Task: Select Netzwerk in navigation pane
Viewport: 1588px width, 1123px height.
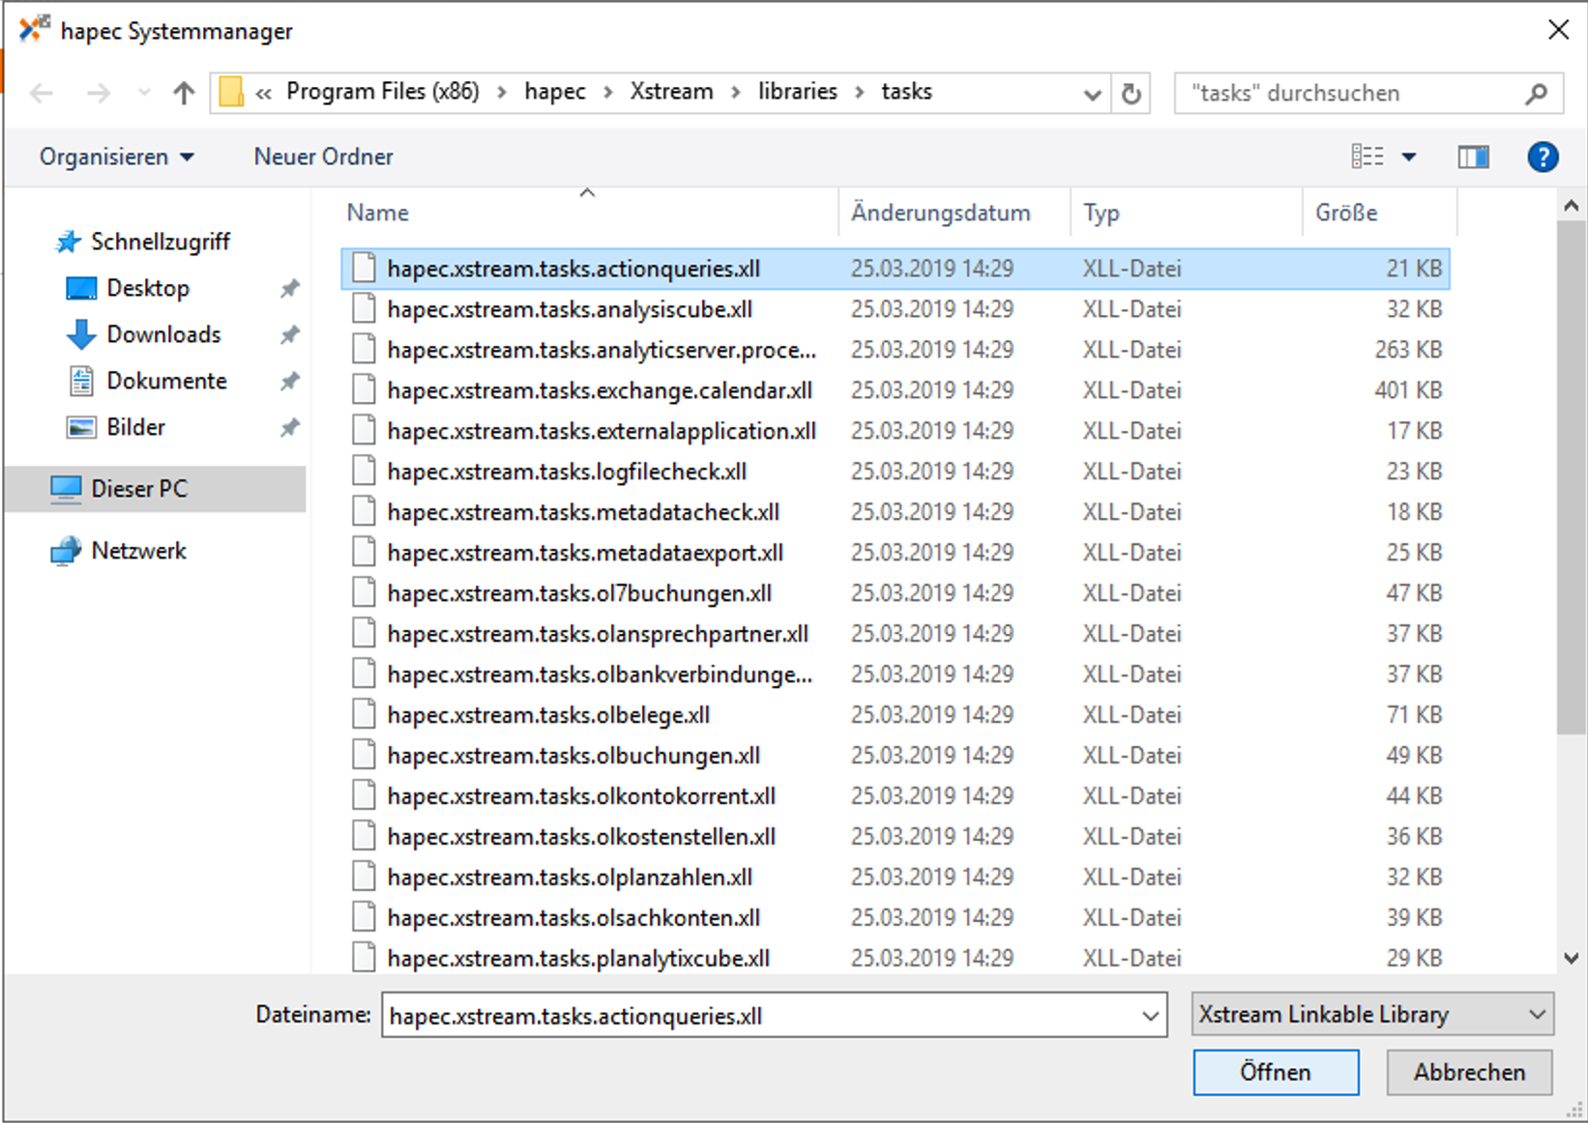Action: tap(138, 551)
